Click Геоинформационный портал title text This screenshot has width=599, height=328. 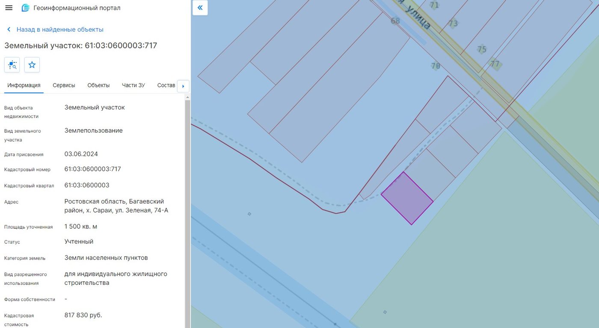point(77,8)
